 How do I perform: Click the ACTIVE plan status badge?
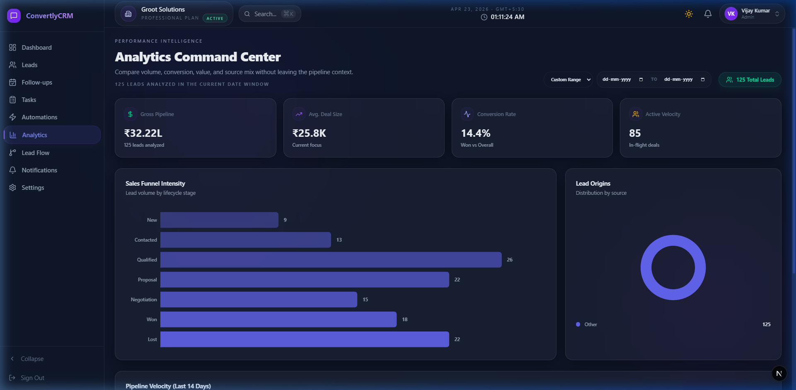(215, 18)
